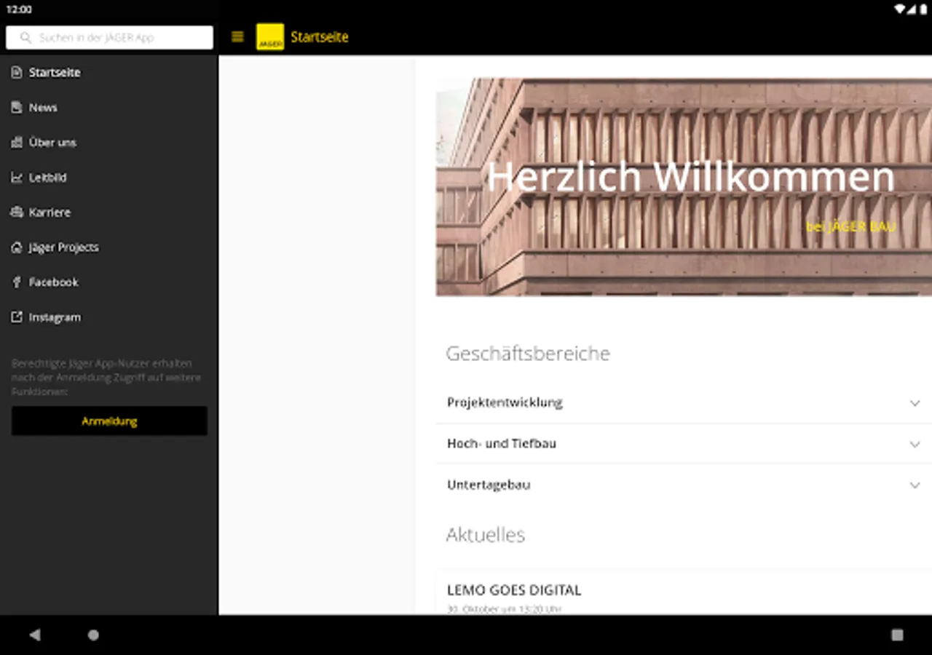Click the status bar clock showing 12:00
This screenshot has height=655, width=932.
click(x=19, y=9)
